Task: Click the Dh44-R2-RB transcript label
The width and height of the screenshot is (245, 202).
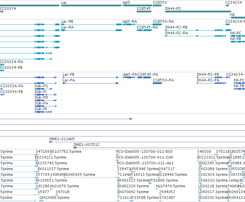Action: click(176, 27)
